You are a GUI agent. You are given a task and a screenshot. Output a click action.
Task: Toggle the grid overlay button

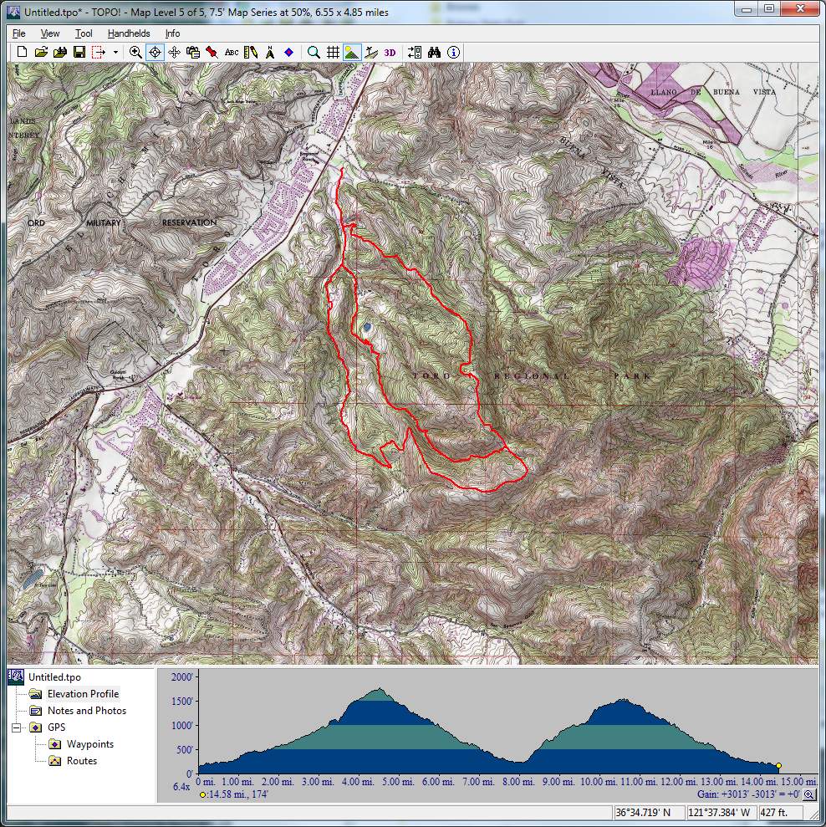[x=333, y=52]
